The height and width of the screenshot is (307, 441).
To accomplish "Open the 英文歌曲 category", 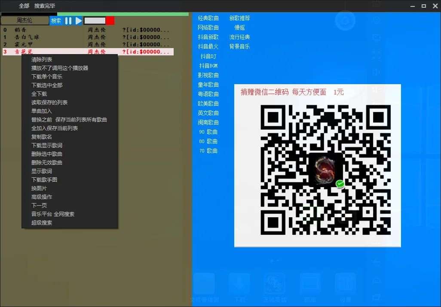I will point(208,113).
